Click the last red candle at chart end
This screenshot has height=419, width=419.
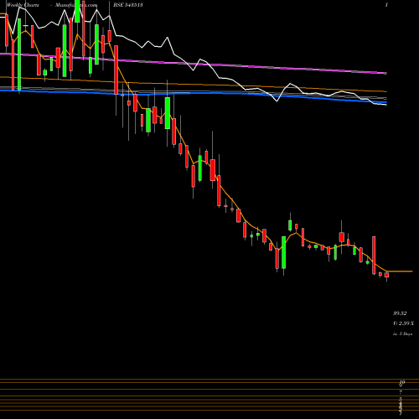(386, 275)
